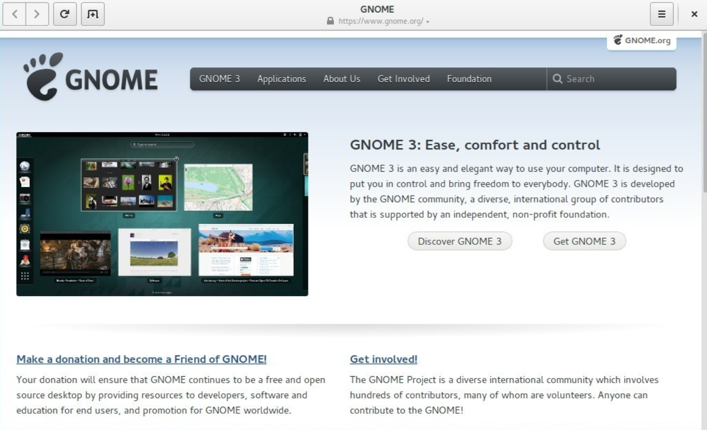
Task: Open the Get Involved menu item
Action: [x=404, y=79]
